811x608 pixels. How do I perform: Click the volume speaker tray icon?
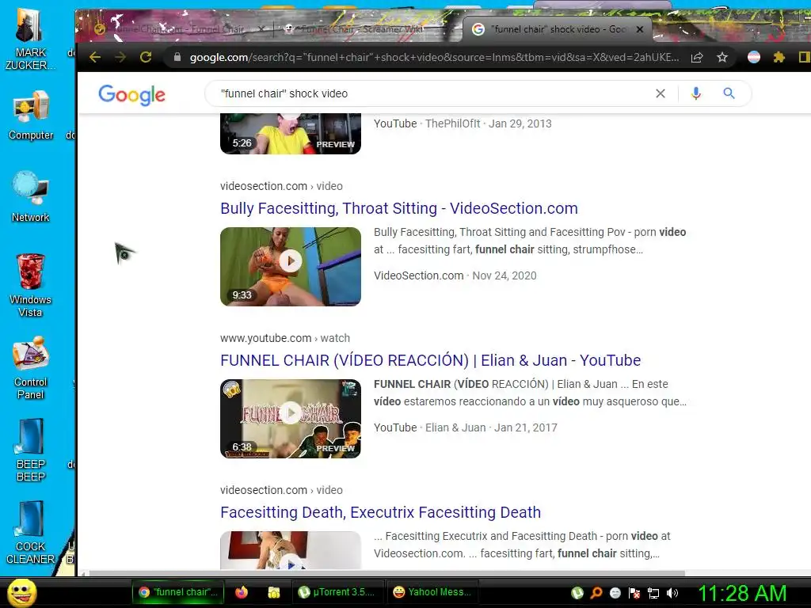672,593
